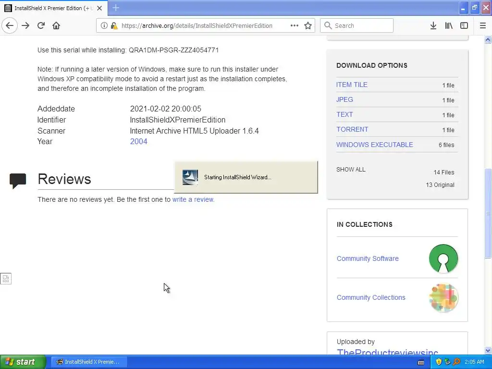Open the page actions three-dot menu
Viewport: 492px width, 369px height.
pyautogui.click(x=295, y=25)
